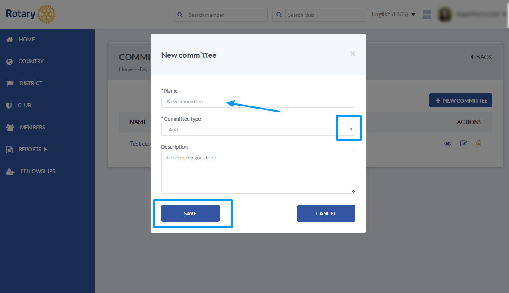Click the Rotary wheel logo
The width and height of the screenshot is (509, 293).
click(47, 14)
